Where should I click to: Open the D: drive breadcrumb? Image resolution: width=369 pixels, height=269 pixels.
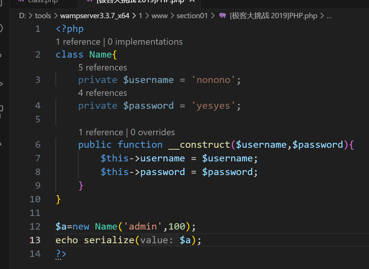(x=23, y=16)
